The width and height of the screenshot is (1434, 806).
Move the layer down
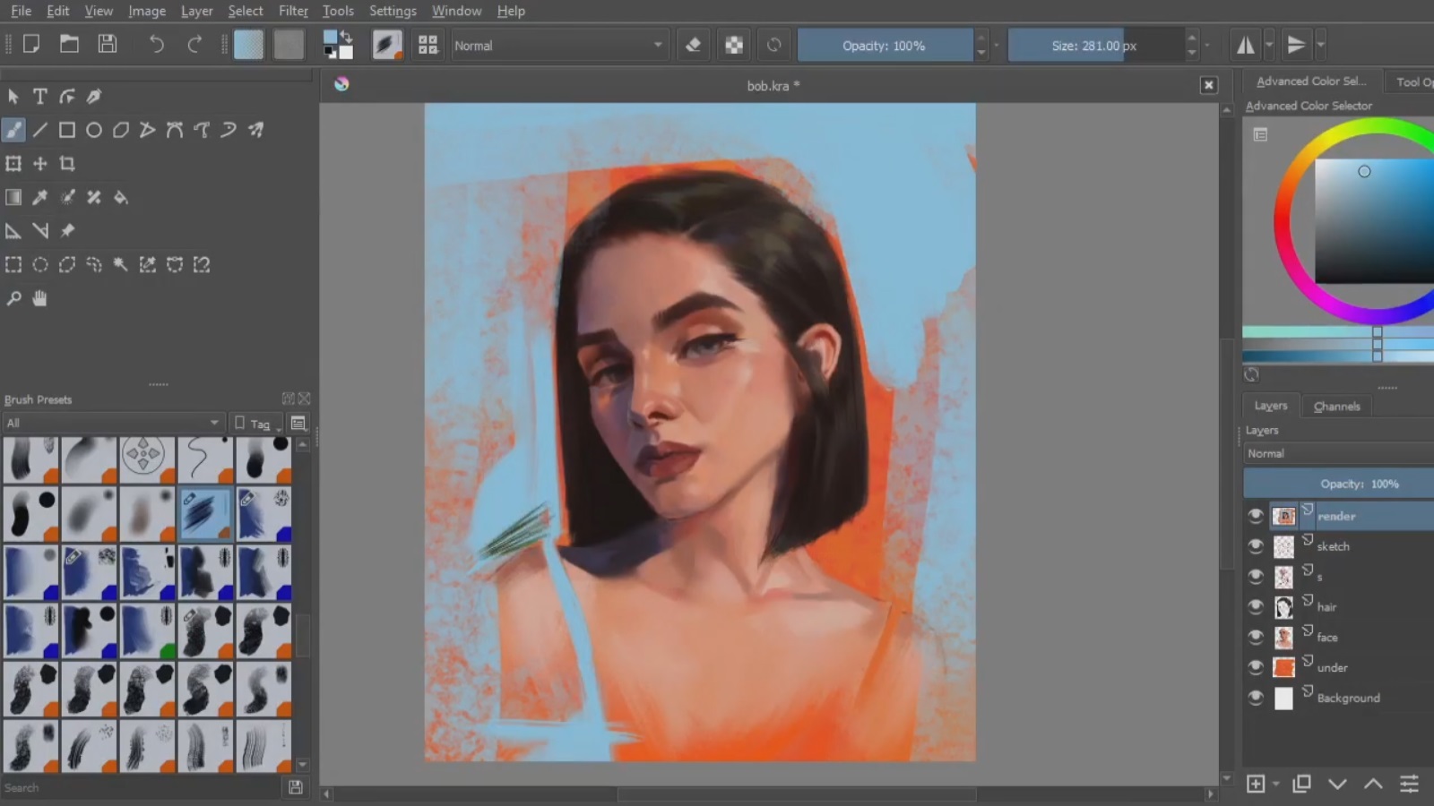1337,785
